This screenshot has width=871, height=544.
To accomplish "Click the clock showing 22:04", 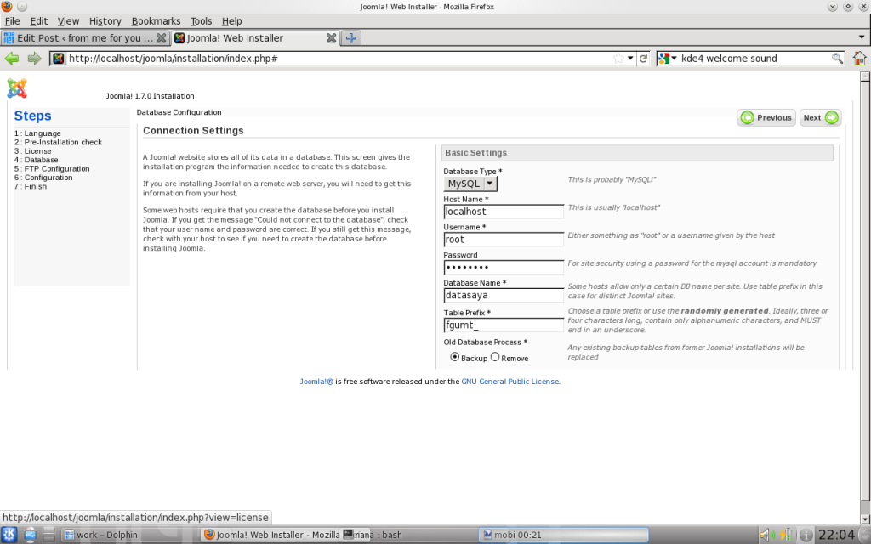I will (x=837, y=535).
